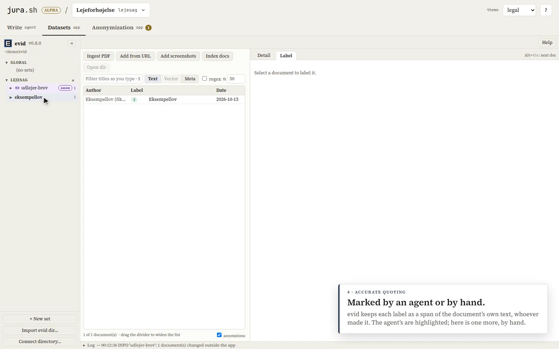
Task: Click Add from URL button
Action: click(135, 56)
